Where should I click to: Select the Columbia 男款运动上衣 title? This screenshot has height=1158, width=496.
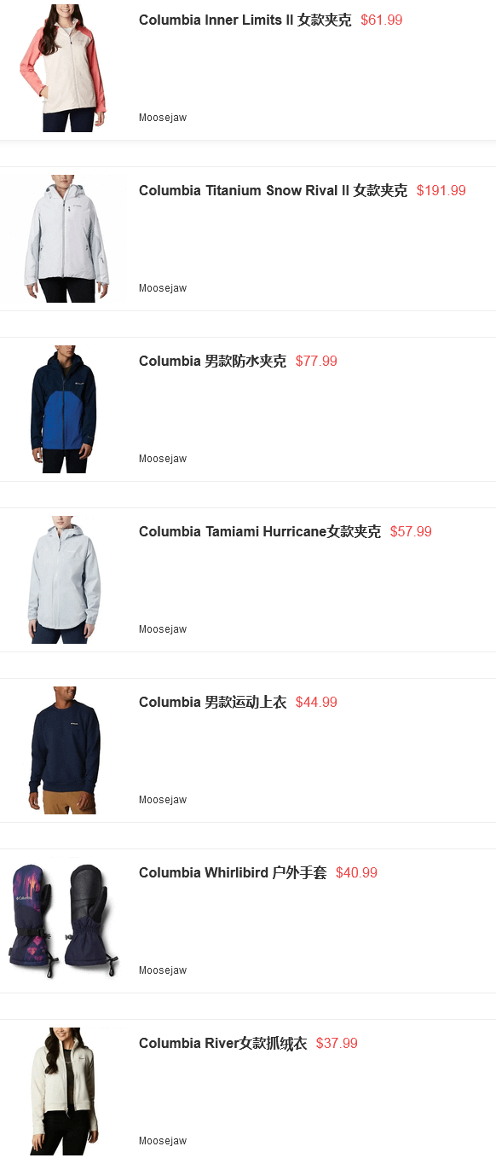212,702
